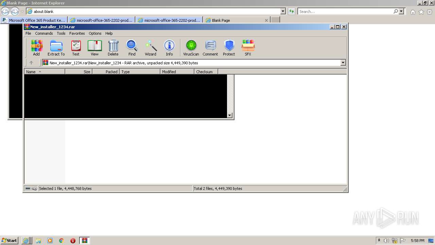Open the Windows Start menu
This screenshot has width=435, height=245.
pyautogui.click(x=9, y=241)
